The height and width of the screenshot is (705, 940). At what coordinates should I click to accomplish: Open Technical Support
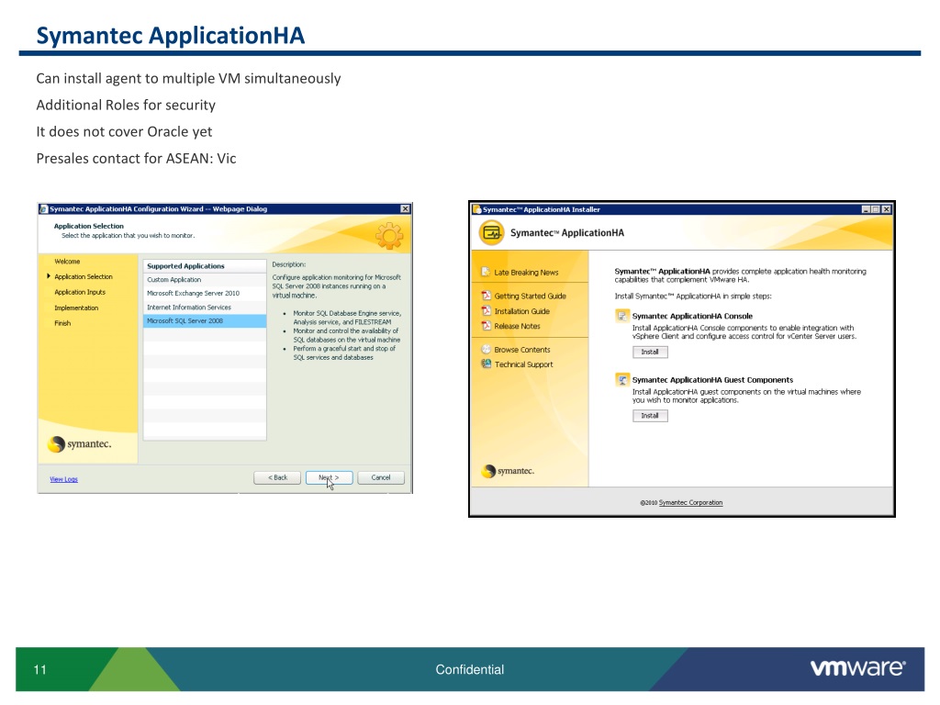(523, 364)
